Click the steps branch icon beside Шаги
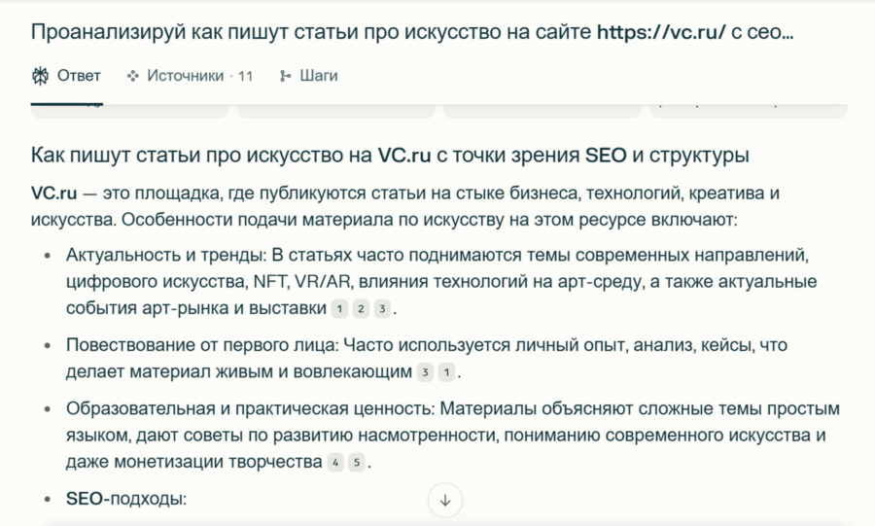This screenshot has height=526, width=875. click(x=285, y=75)
